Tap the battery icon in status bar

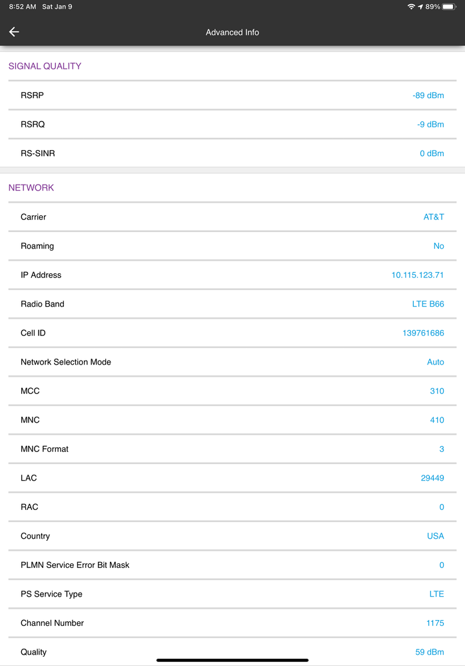pyautogui.click(x=449, y=7)
